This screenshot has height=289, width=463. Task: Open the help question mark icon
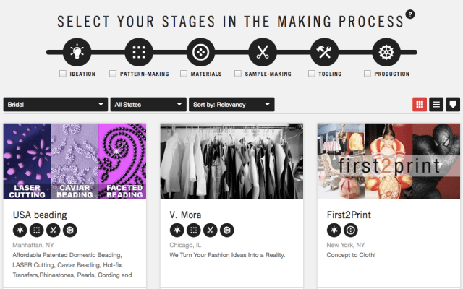(x=410, y=14)
